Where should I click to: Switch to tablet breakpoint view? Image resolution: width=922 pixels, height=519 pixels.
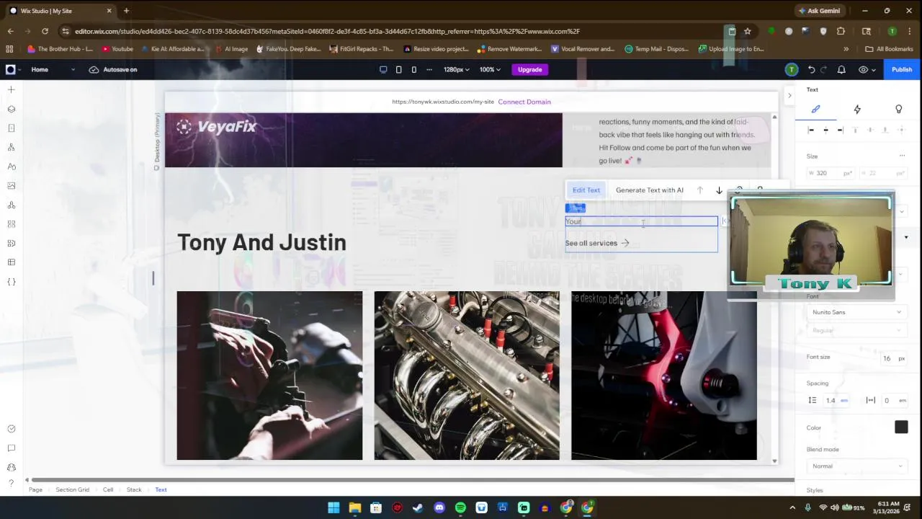[399, 69]
